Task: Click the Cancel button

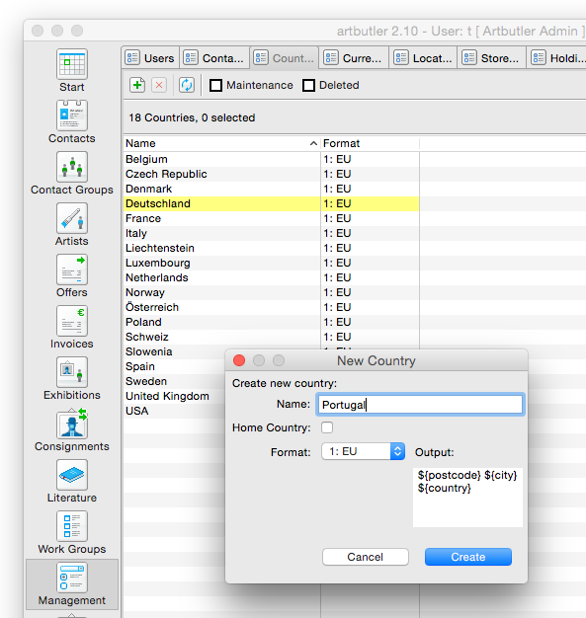Action: pyautogui.click(x=365, y=557)
